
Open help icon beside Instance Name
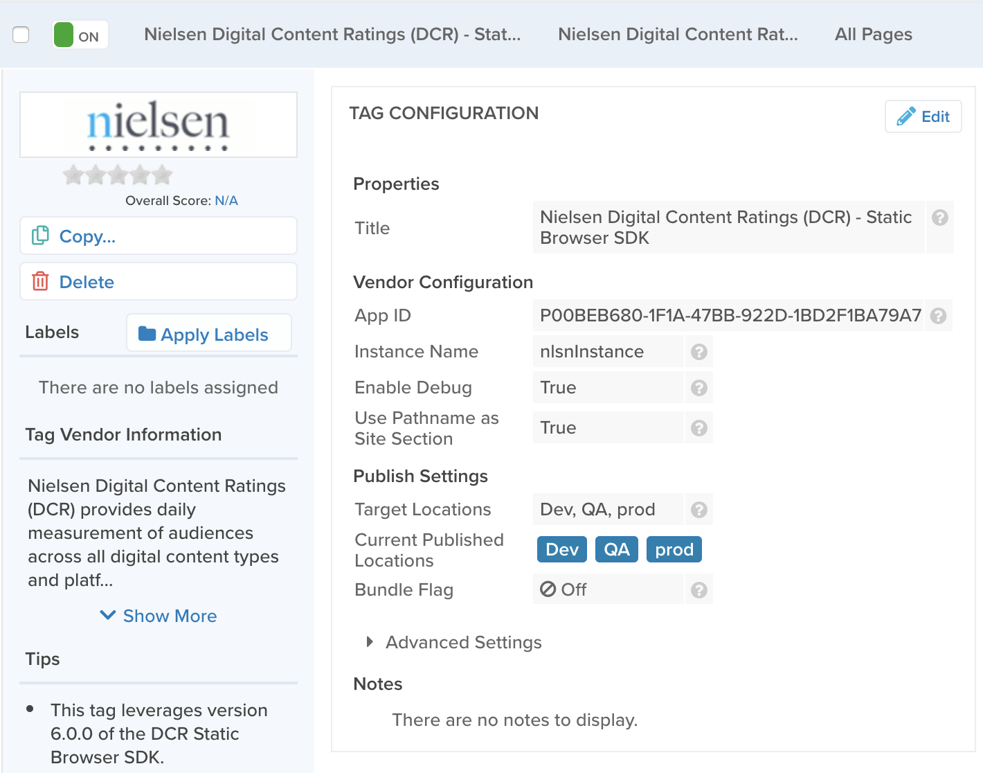click(699, 352)
